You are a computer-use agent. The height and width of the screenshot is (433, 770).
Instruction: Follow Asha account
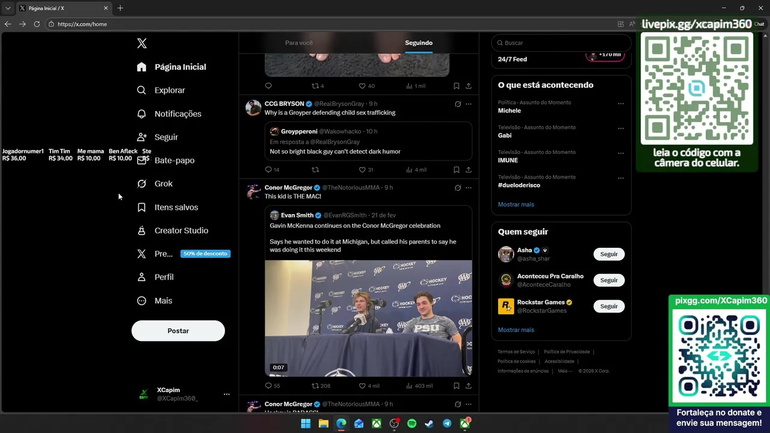click(x=609, y=254)
